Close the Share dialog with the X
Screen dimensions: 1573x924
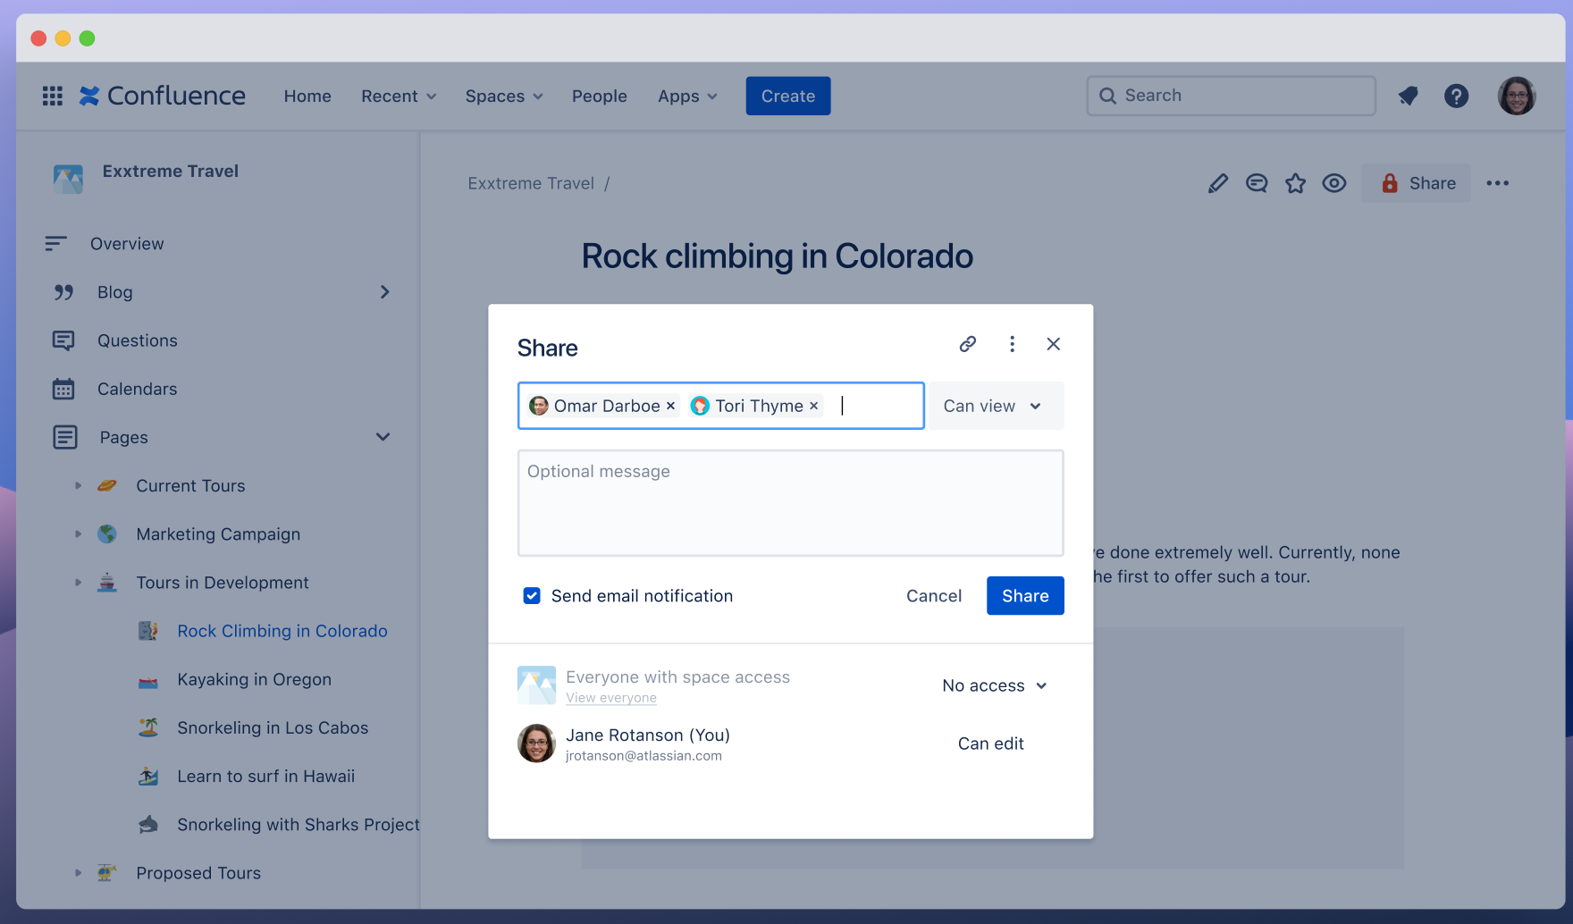[1054, 344]
